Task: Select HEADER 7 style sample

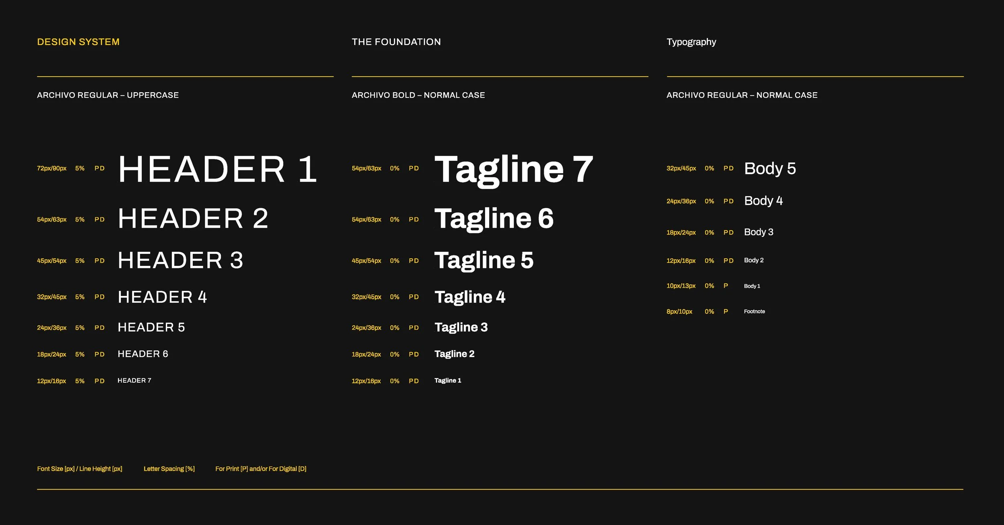Action: [134, 380]
